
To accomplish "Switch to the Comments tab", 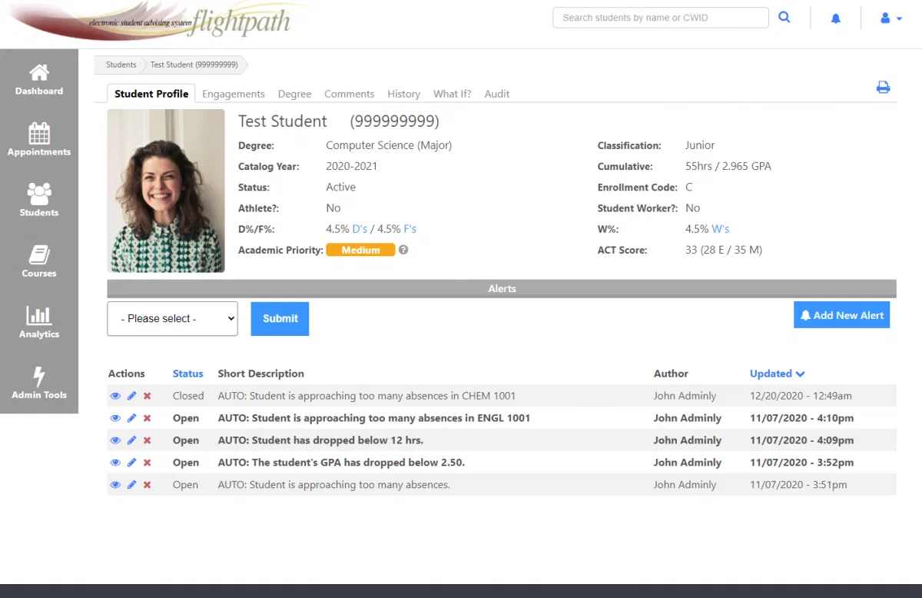I will pyautogui.click(x=349, y=94).
